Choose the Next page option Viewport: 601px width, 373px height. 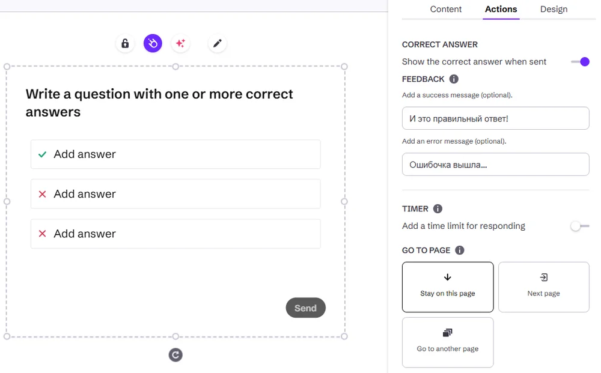[543, 287]
